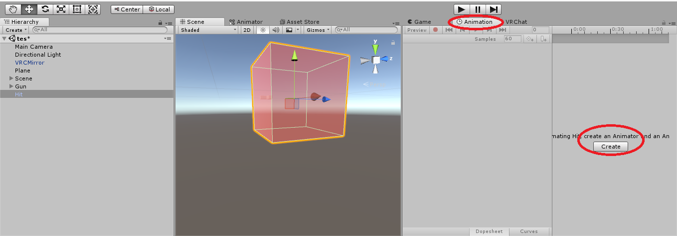677x236 pixels.
Task: Step one frame forward in editor
Action: (x=494, y=9)
